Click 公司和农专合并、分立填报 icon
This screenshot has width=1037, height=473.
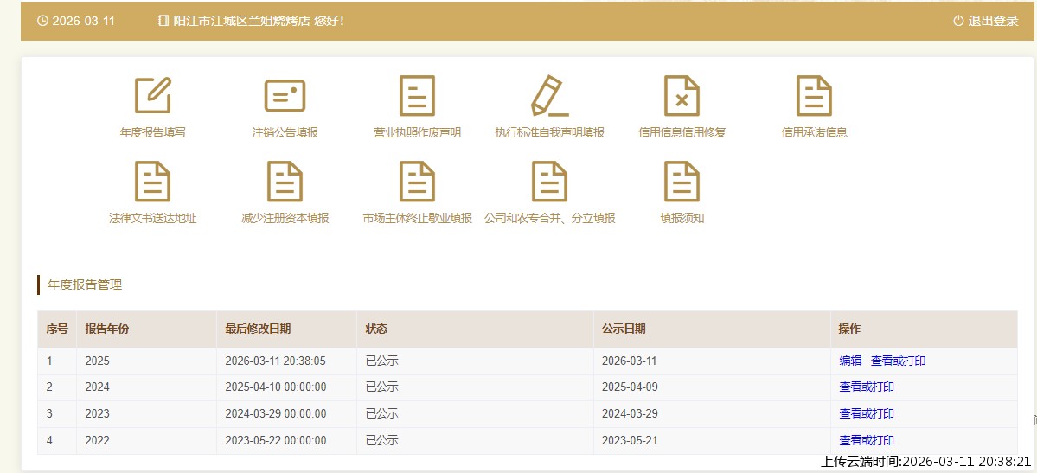pyautogui.click(x=549, y=181)
